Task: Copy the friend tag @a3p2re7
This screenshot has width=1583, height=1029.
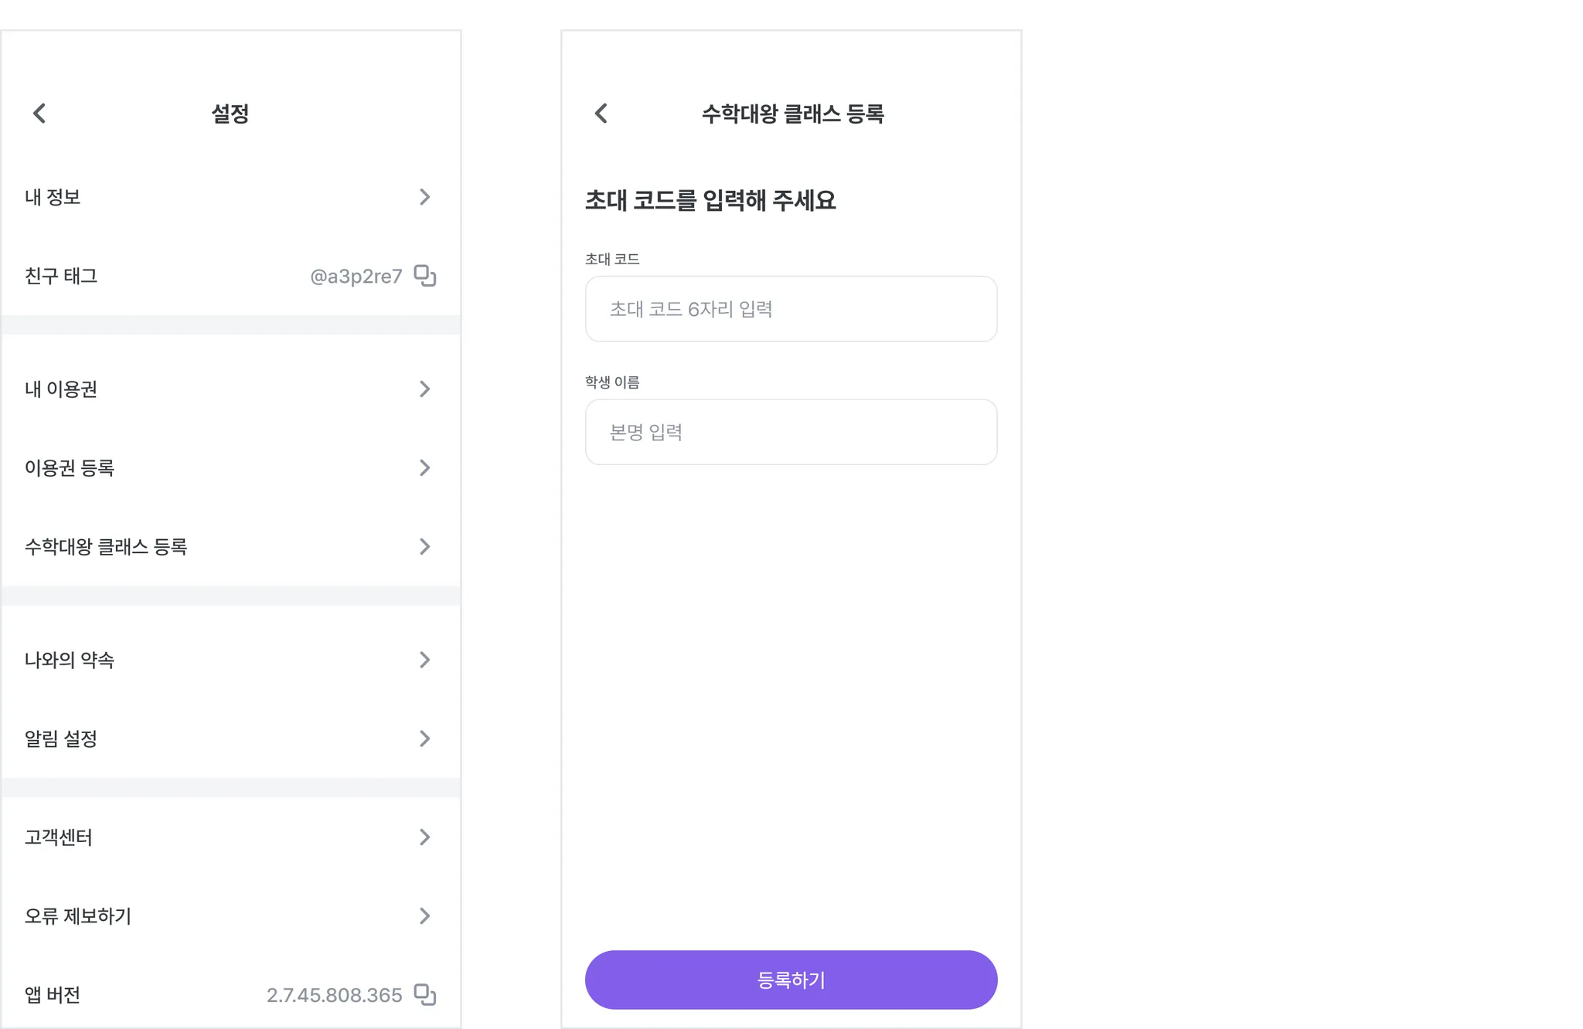Action: pos(425,276)
